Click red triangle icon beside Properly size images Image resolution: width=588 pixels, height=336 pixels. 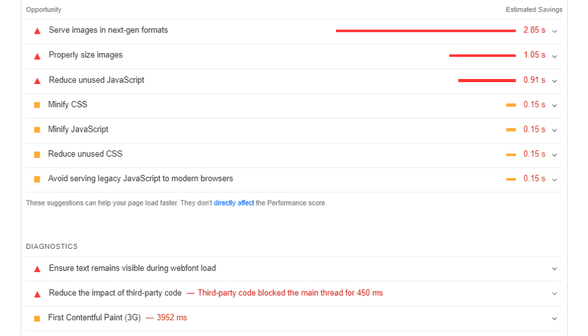[x=37, y=56]
